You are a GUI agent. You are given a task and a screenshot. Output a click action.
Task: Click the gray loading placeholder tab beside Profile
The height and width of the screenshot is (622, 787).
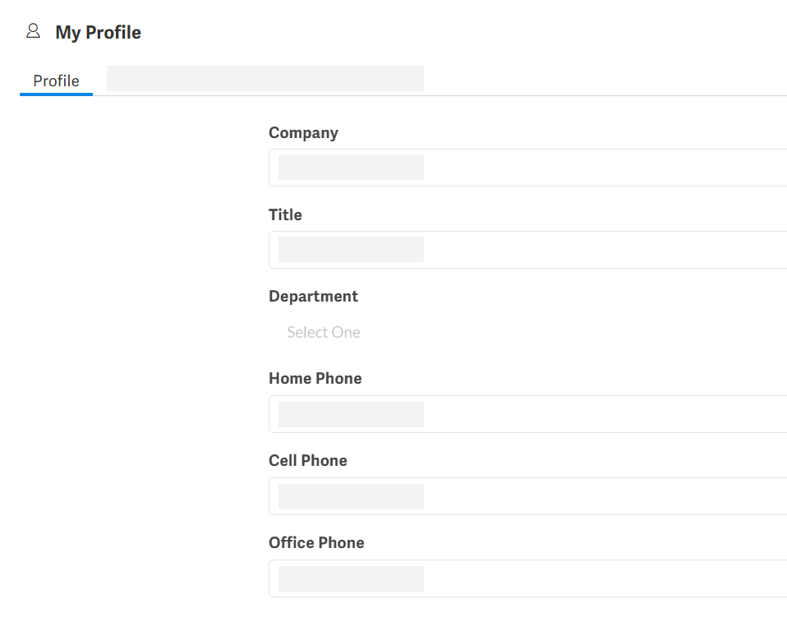tap(265, 78)
